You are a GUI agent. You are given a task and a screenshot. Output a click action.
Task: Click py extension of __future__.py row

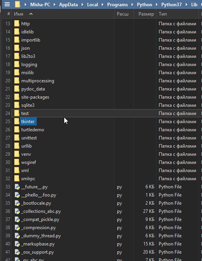119,187
